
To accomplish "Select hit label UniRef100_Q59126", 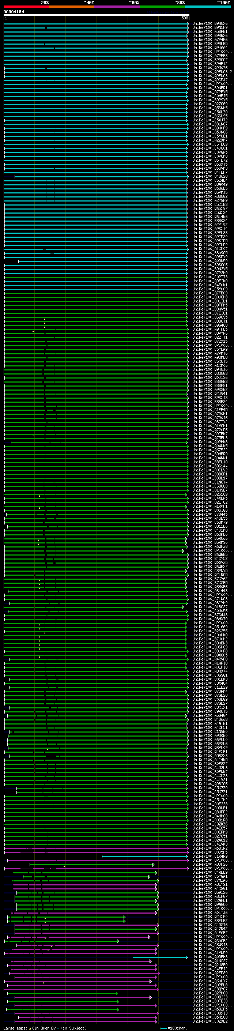I will (210, 892).
